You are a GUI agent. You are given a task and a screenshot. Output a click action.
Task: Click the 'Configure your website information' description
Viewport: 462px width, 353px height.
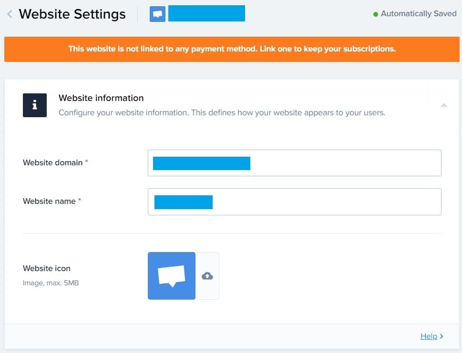(222, 113)
